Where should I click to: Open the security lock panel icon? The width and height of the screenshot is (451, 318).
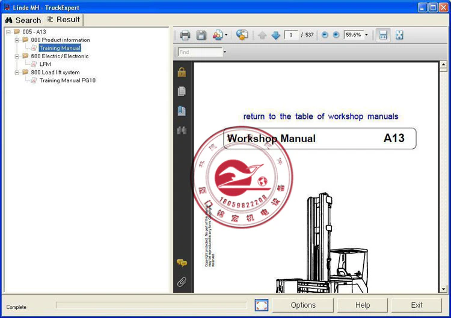click(x=182, y=72)
